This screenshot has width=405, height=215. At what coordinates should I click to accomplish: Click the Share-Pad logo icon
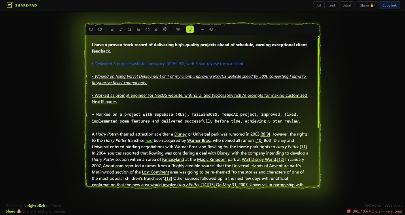point(9,5)
